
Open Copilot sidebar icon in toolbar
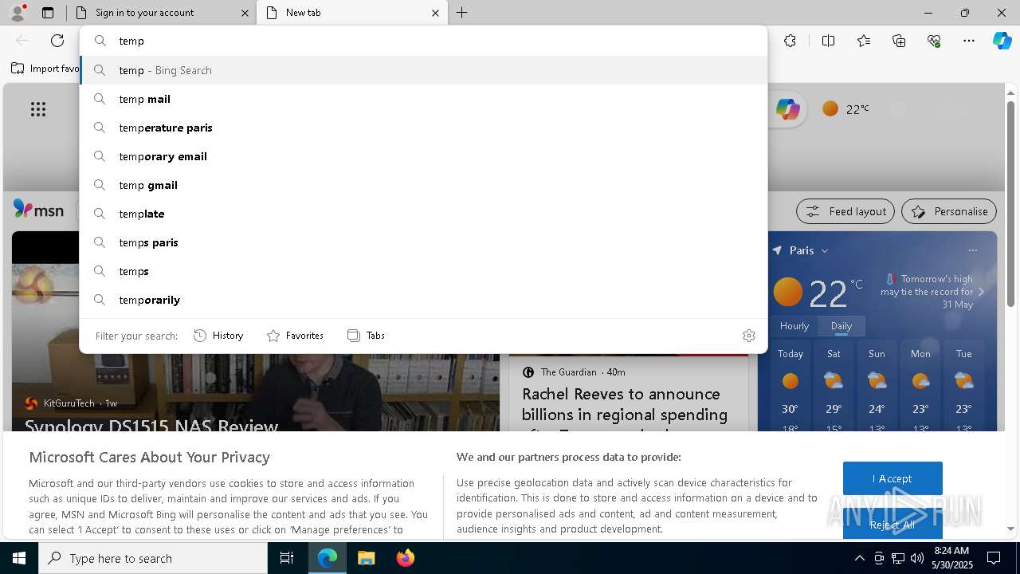pos(1002,41)
